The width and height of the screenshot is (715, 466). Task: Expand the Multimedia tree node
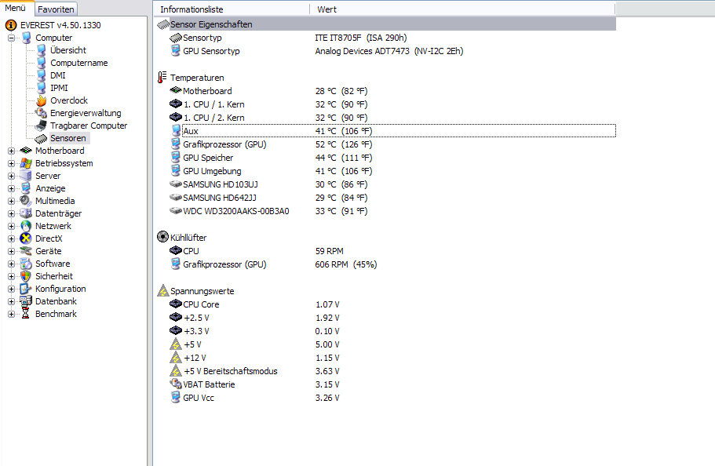[x=9, y=200]
